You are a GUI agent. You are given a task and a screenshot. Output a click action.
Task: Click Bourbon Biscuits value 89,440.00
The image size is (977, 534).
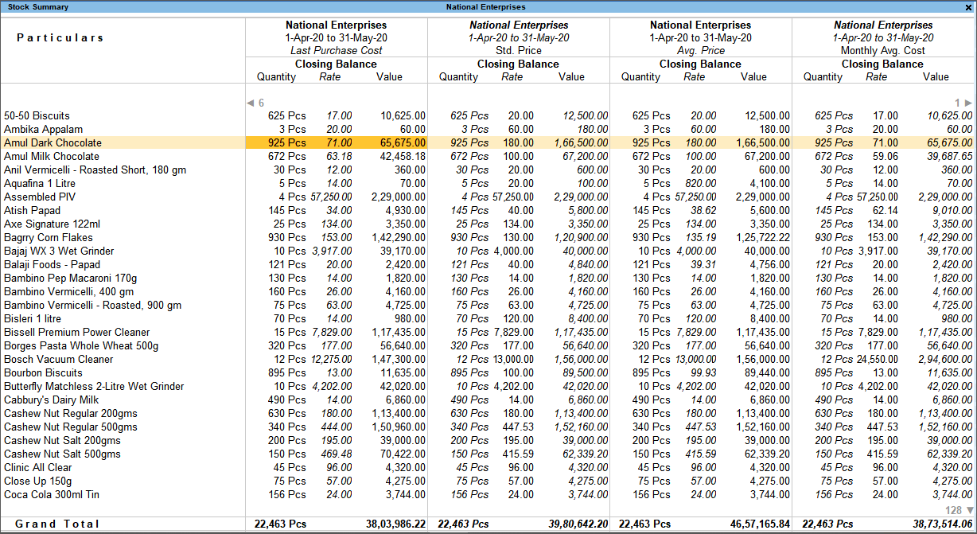pyautogui.click(x=768, y=372)
